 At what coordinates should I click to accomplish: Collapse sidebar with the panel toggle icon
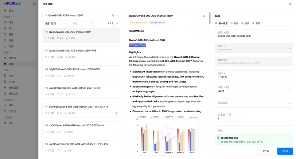pyautogui.click(x=35, y=3)
